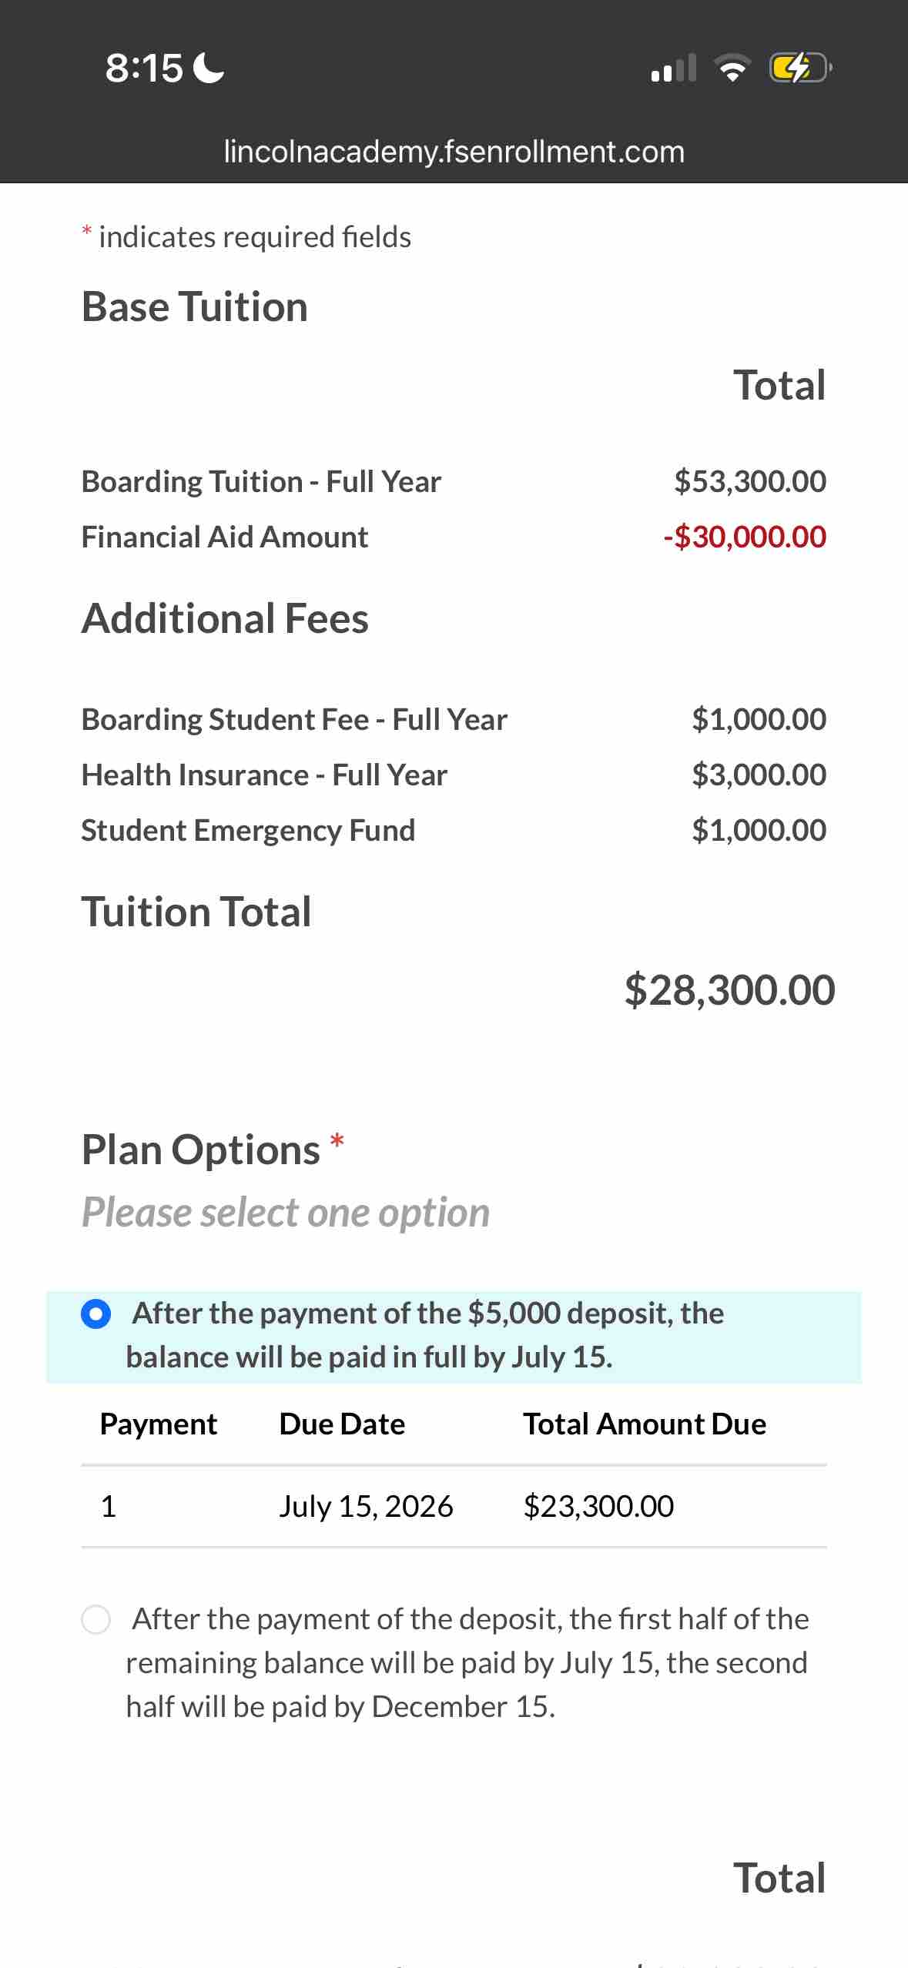Tap the Total Amount Due column header
This screenshot has height=1968, width=908.
pos(645,1424)
